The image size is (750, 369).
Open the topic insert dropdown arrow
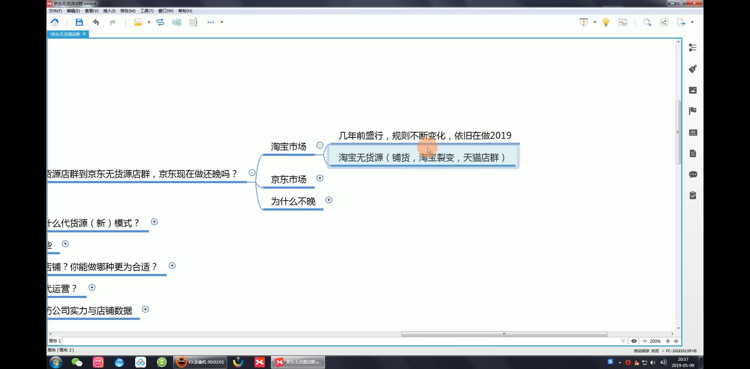149,22
